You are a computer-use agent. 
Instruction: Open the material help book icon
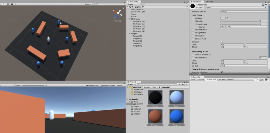point(263,5)
